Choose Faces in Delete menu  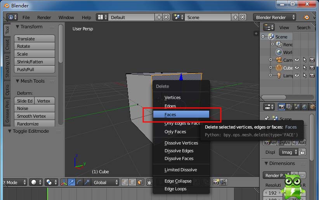181,115
